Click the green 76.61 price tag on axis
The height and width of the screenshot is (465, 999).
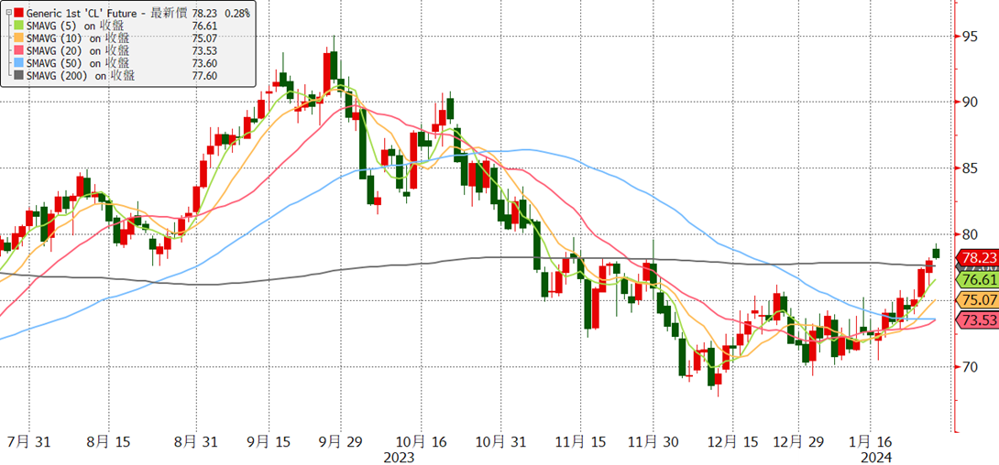(977, 280)
